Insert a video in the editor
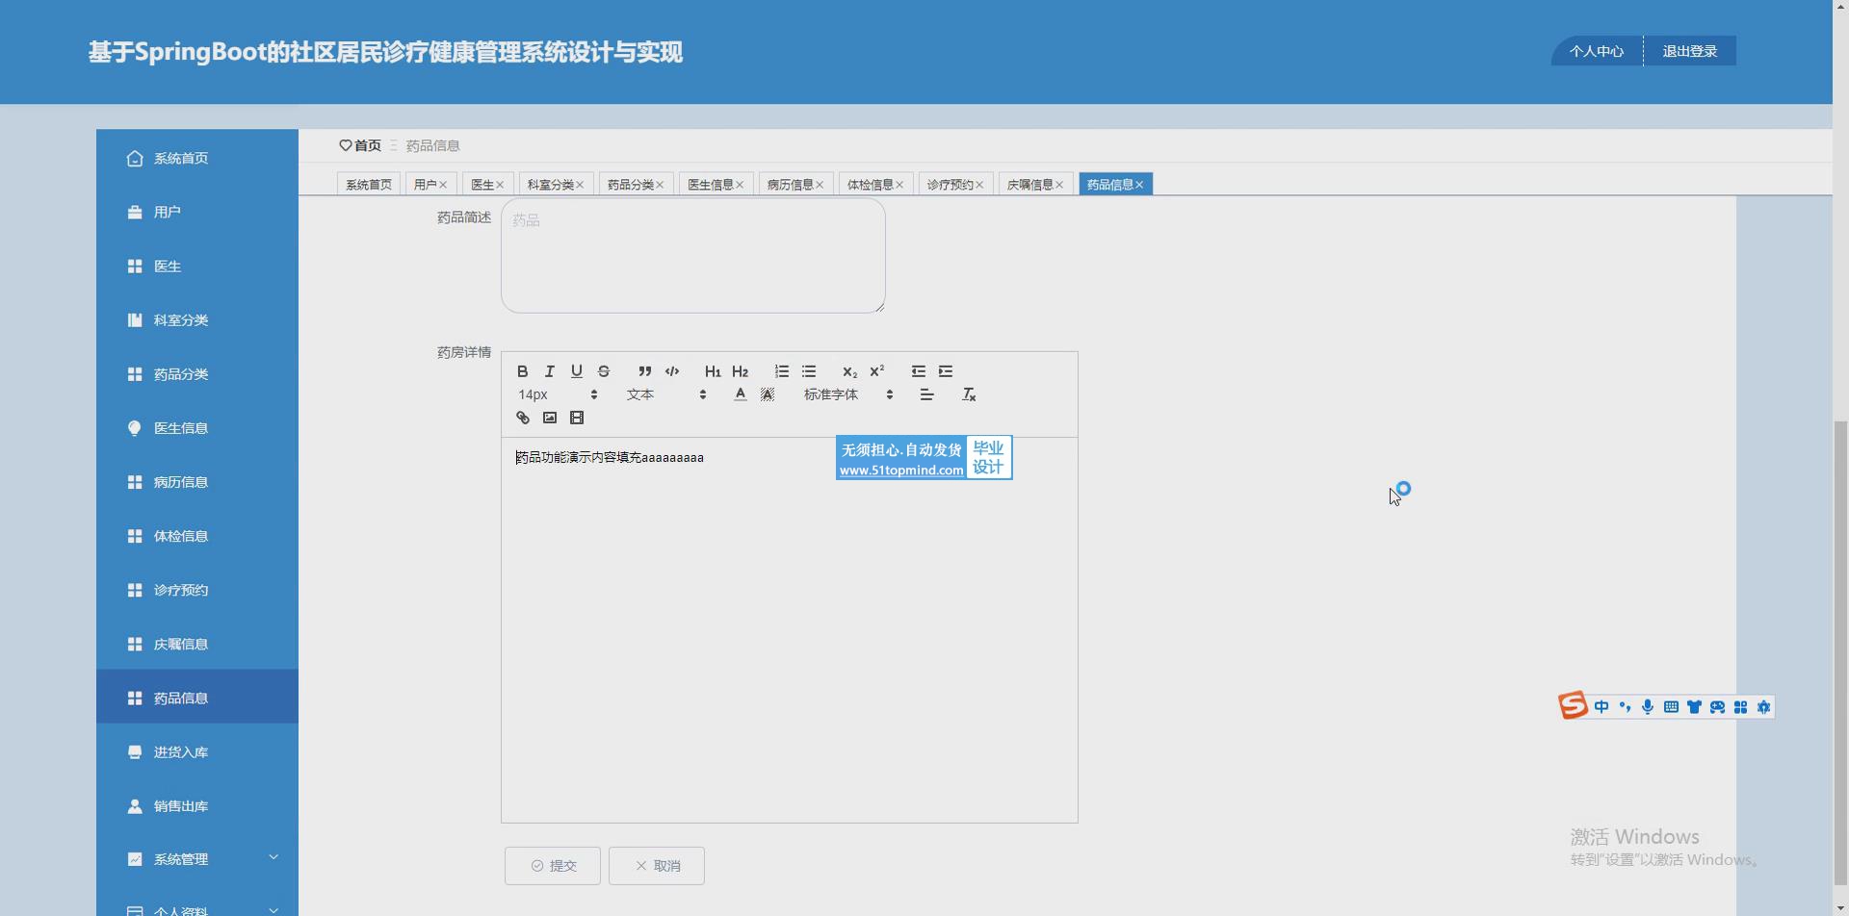This screenshot has height=916, width=1849. 576,418
